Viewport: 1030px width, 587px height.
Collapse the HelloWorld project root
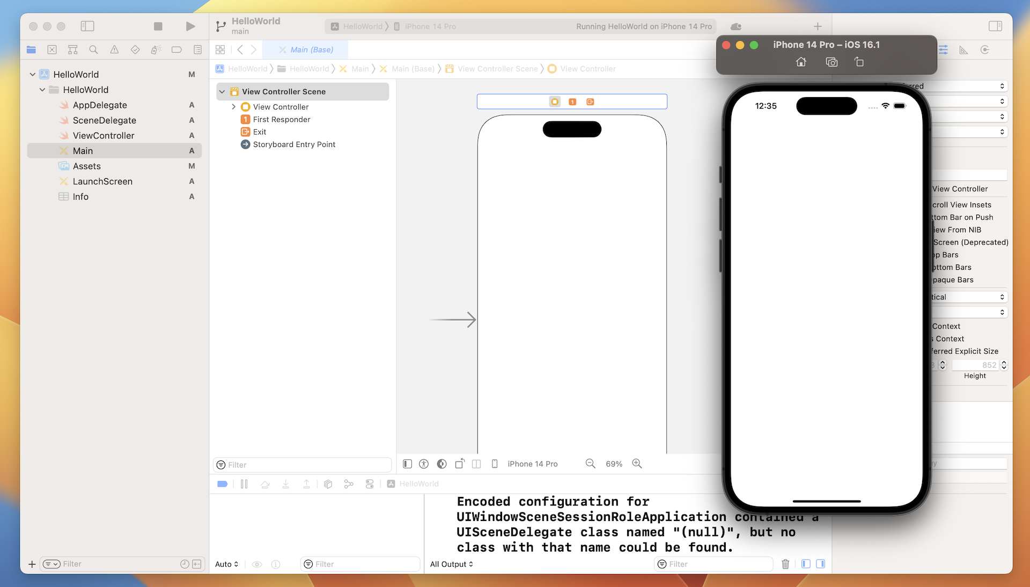33,75
